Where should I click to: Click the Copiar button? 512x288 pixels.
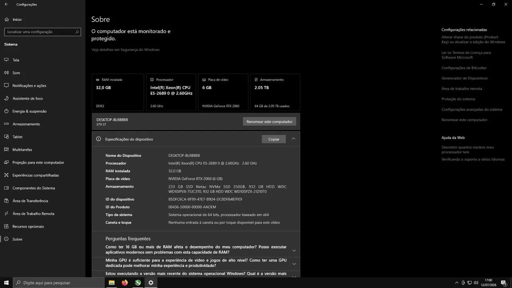pyautogui.click(x=274, y=139)
